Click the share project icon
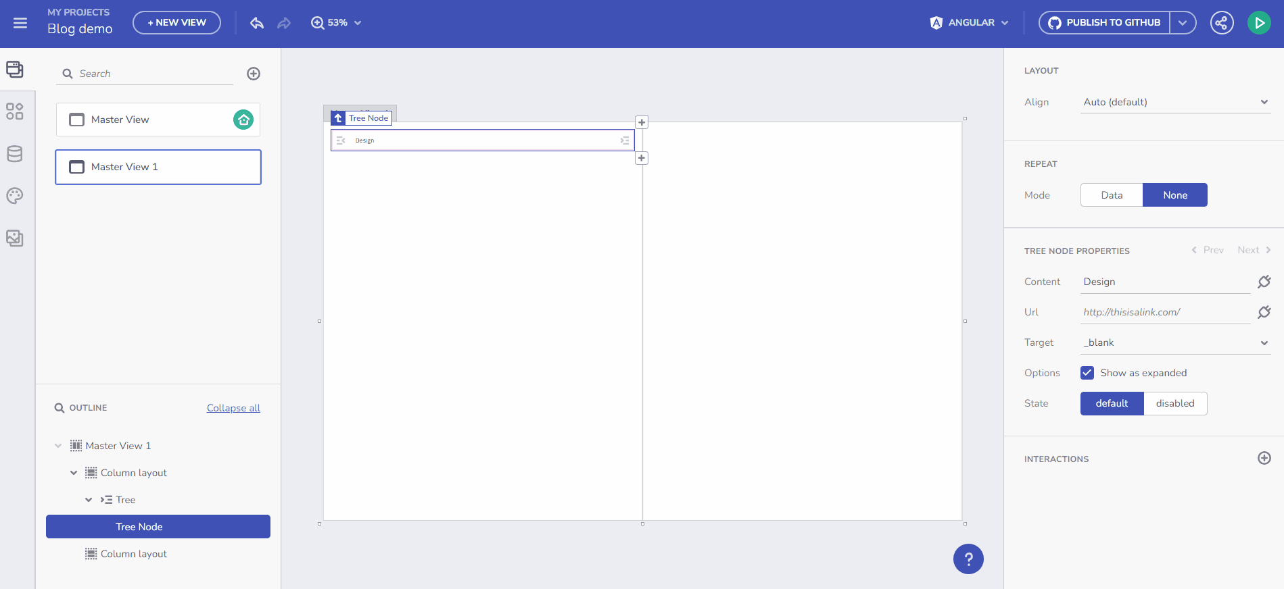Viewport: 1284px width, 589px height. 1222,23
